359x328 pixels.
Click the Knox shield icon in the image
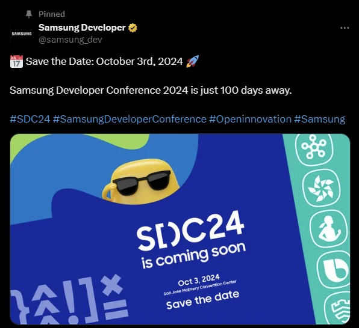click(x=338, y=308)
